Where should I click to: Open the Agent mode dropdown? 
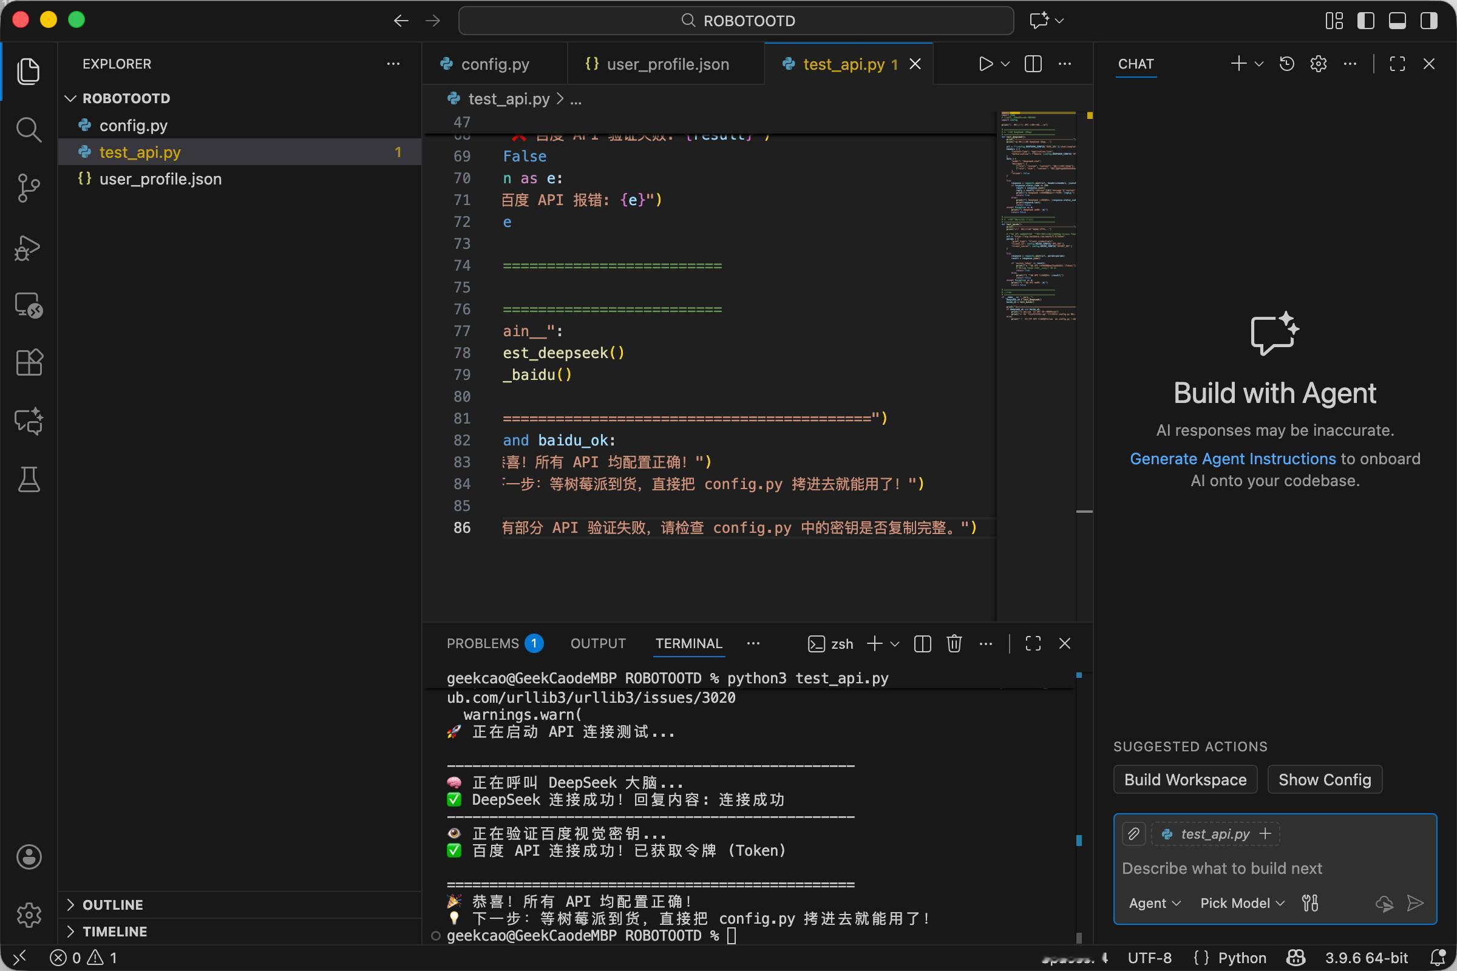1154,903
